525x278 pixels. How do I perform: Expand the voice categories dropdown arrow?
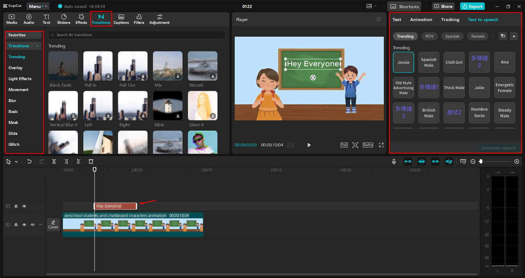coord(514,36)
